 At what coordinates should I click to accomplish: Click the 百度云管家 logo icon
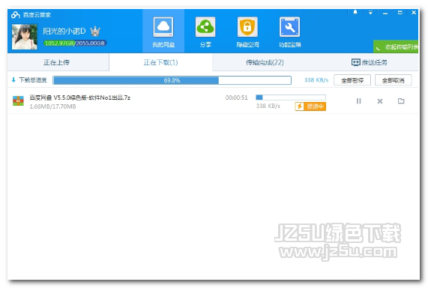click(x=16, y=15)
